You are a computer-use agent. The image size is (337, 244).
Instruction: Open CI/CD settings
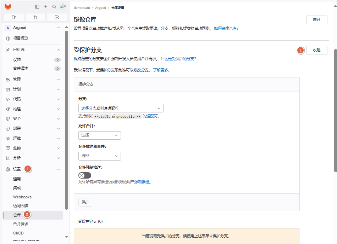click(x=33, y=233)
